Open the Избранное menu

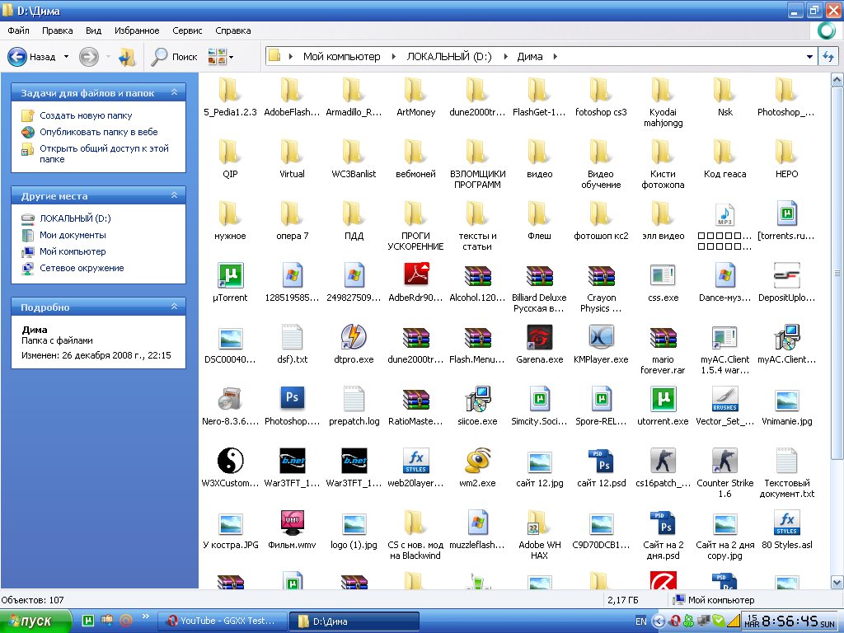(137, 30)
